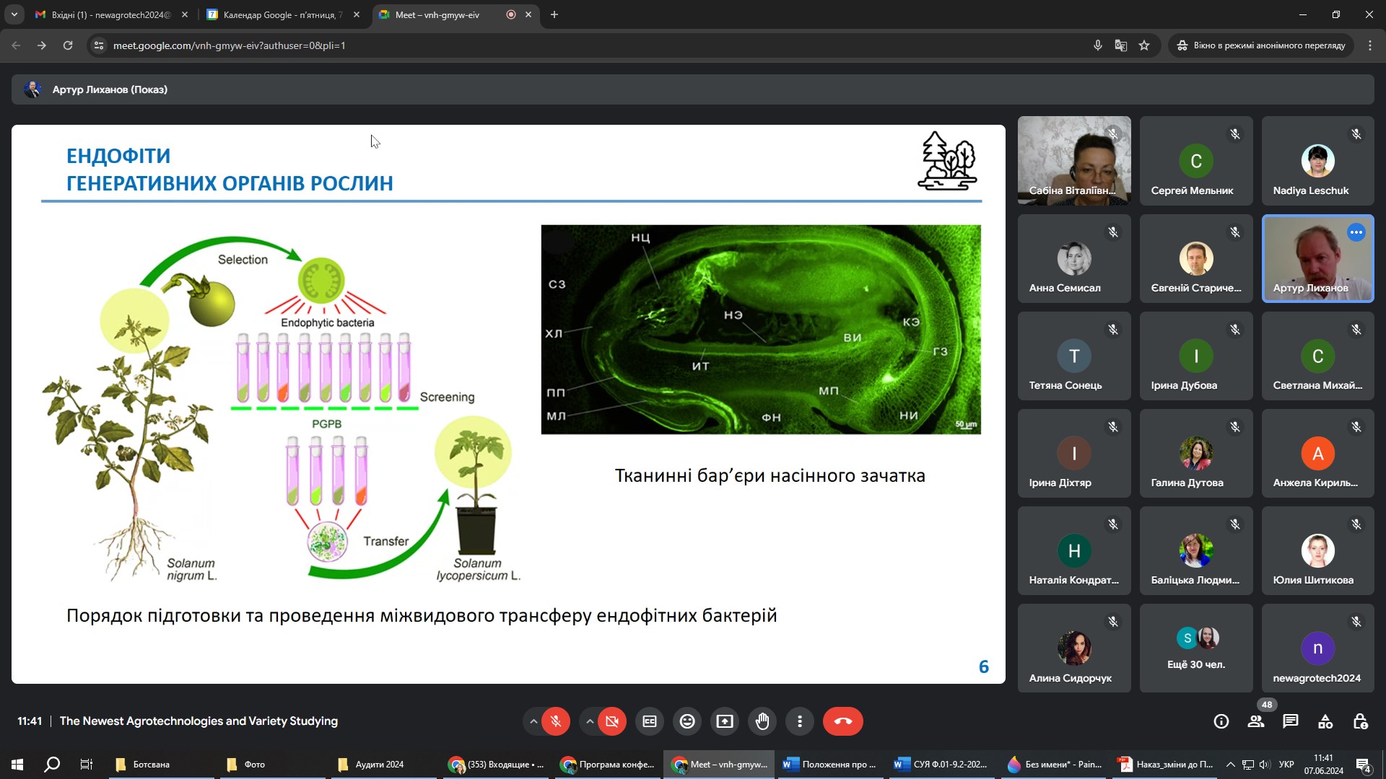Open the tab search dropdown in Chrome
Viewport: 1386px width, 779px height.
click(x=14, y=14)
